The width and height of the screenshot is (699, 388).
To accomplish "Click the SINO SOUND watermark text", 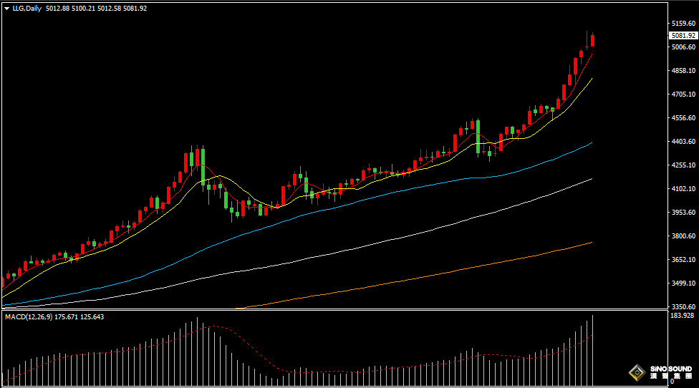I will (x=671, y=369).
